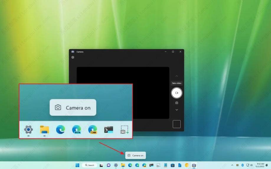Switch to Camera app taskbar icon
The width and height of the screenshot is (271, 169).
coord(194,165)
